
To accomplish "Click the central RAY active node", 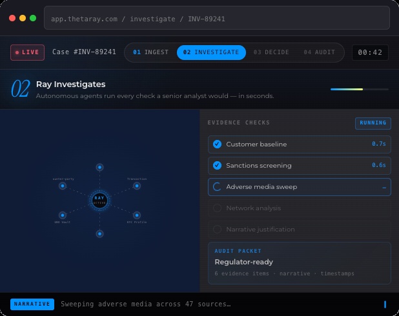I will [99, 200].
